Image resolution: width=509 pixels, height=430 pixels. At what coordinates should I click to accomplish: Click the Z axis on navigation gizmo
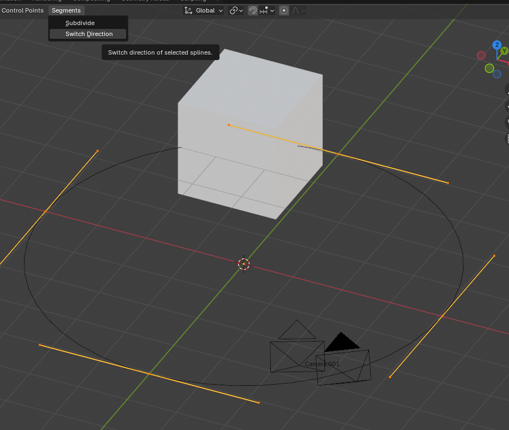click(x=496, y=45)
